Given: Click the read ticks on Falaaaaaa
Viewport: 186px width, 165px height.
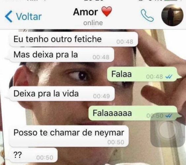Looking at the screenshot, I should click(169, 115).
